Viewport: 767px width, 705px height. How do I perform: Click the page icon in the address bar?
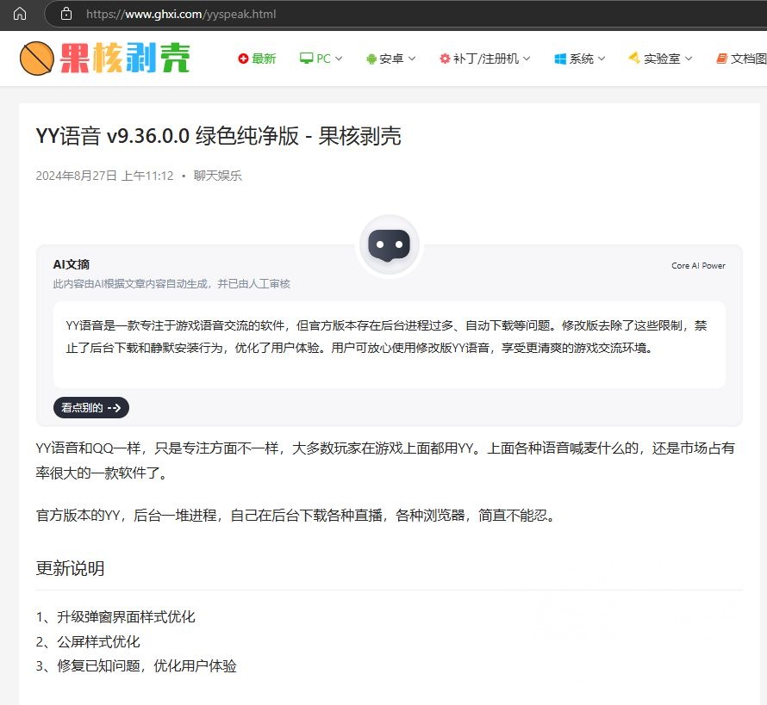click(x=65, y=14)
